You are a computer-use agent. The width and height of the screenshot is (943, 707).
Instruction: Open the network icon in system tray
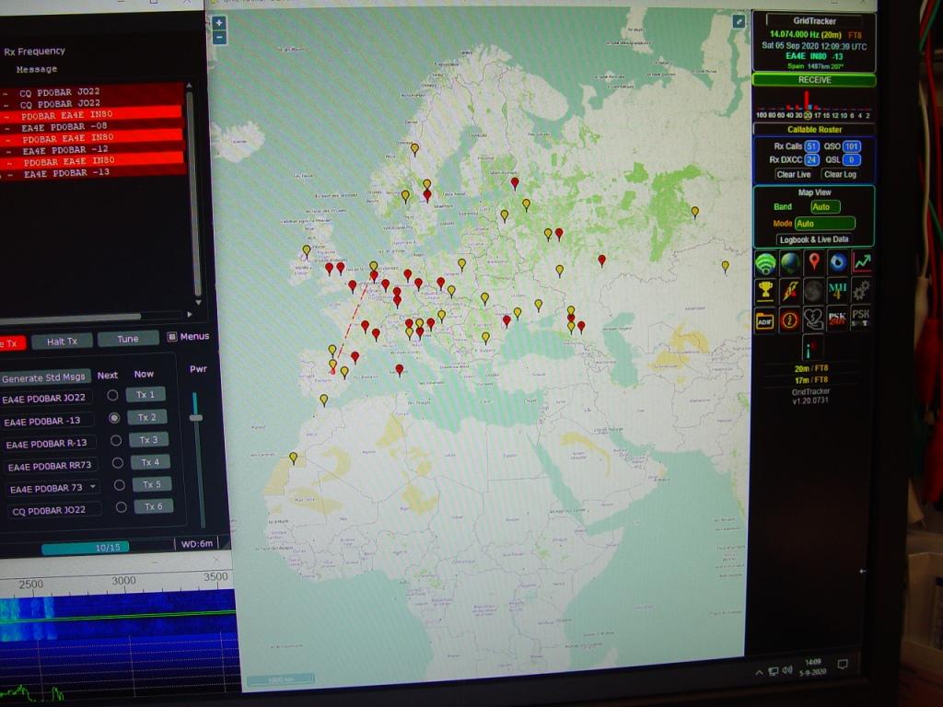point(774,671)
